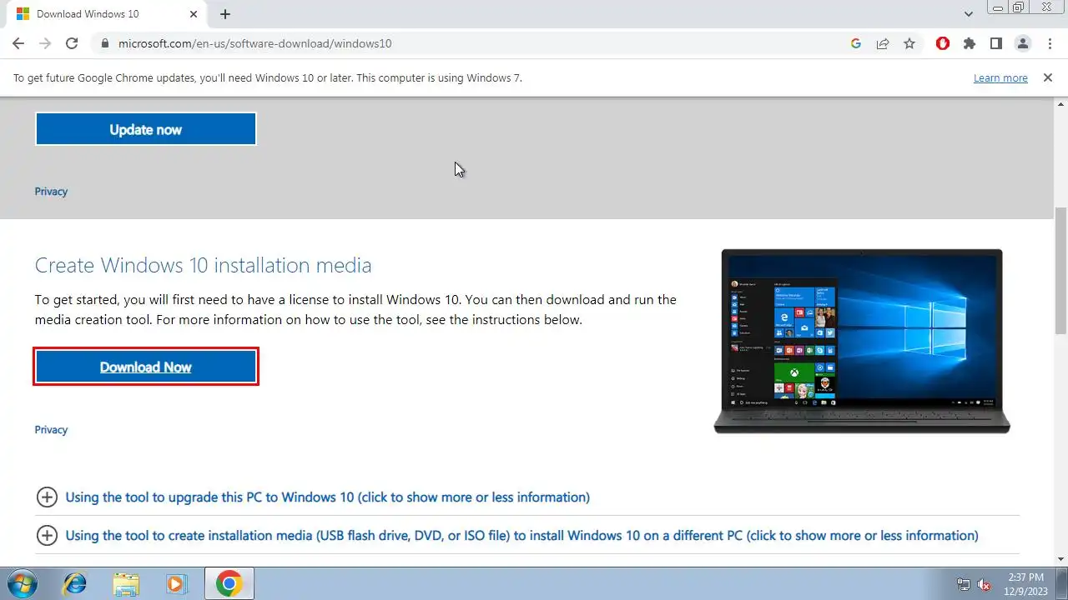Open the taskbar clock and date

pyautogui.click(x=1025, y=583)
